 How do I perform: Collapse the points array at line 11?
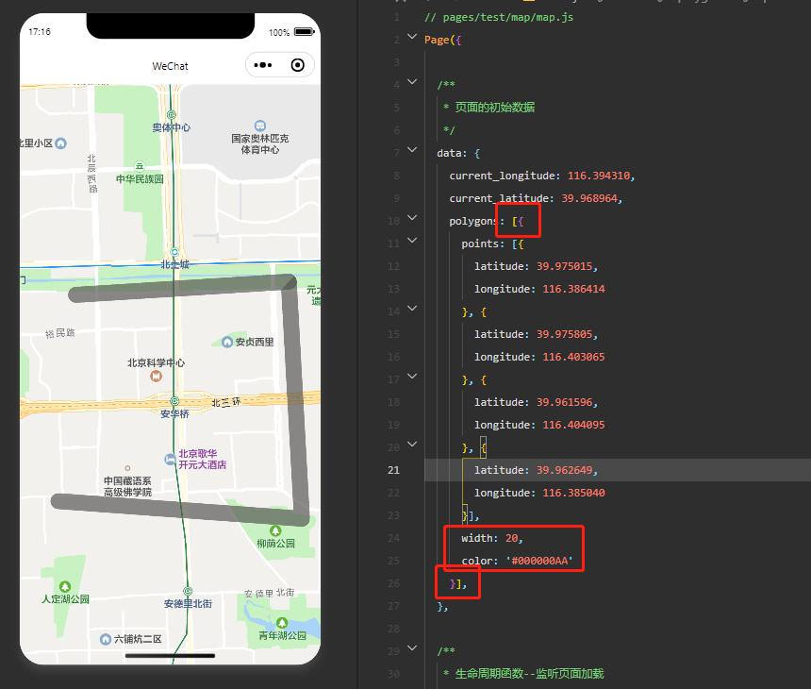point(412,240)
